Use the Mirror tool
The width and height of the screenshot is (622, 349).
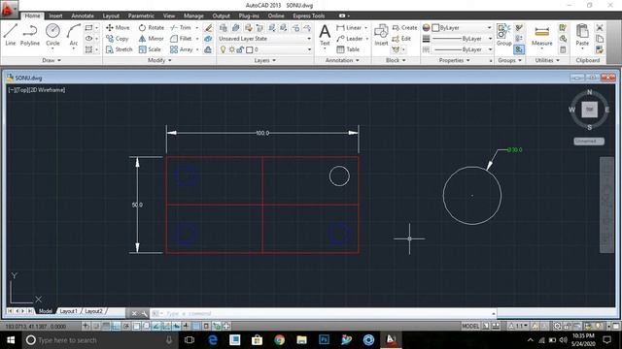[x=152, y=39]
